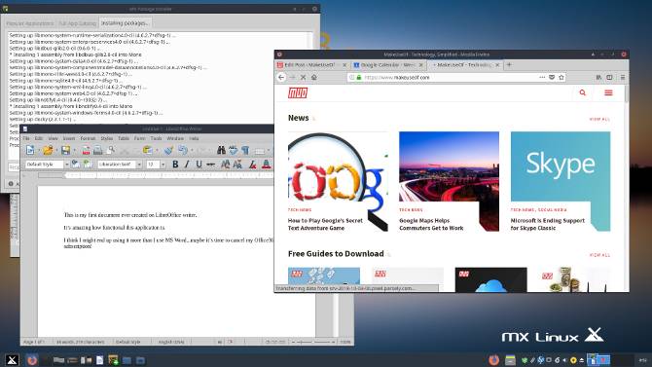Screen dimensions: 652x367
Task: Go back using Firefox back arrow
Action: pos(281,78)
